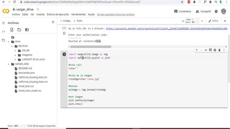Open table of contents sidebar icon

pyautogui.click(x=3, y=23)
